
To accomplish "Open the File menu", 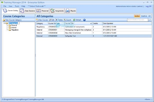I will (5, 6).
